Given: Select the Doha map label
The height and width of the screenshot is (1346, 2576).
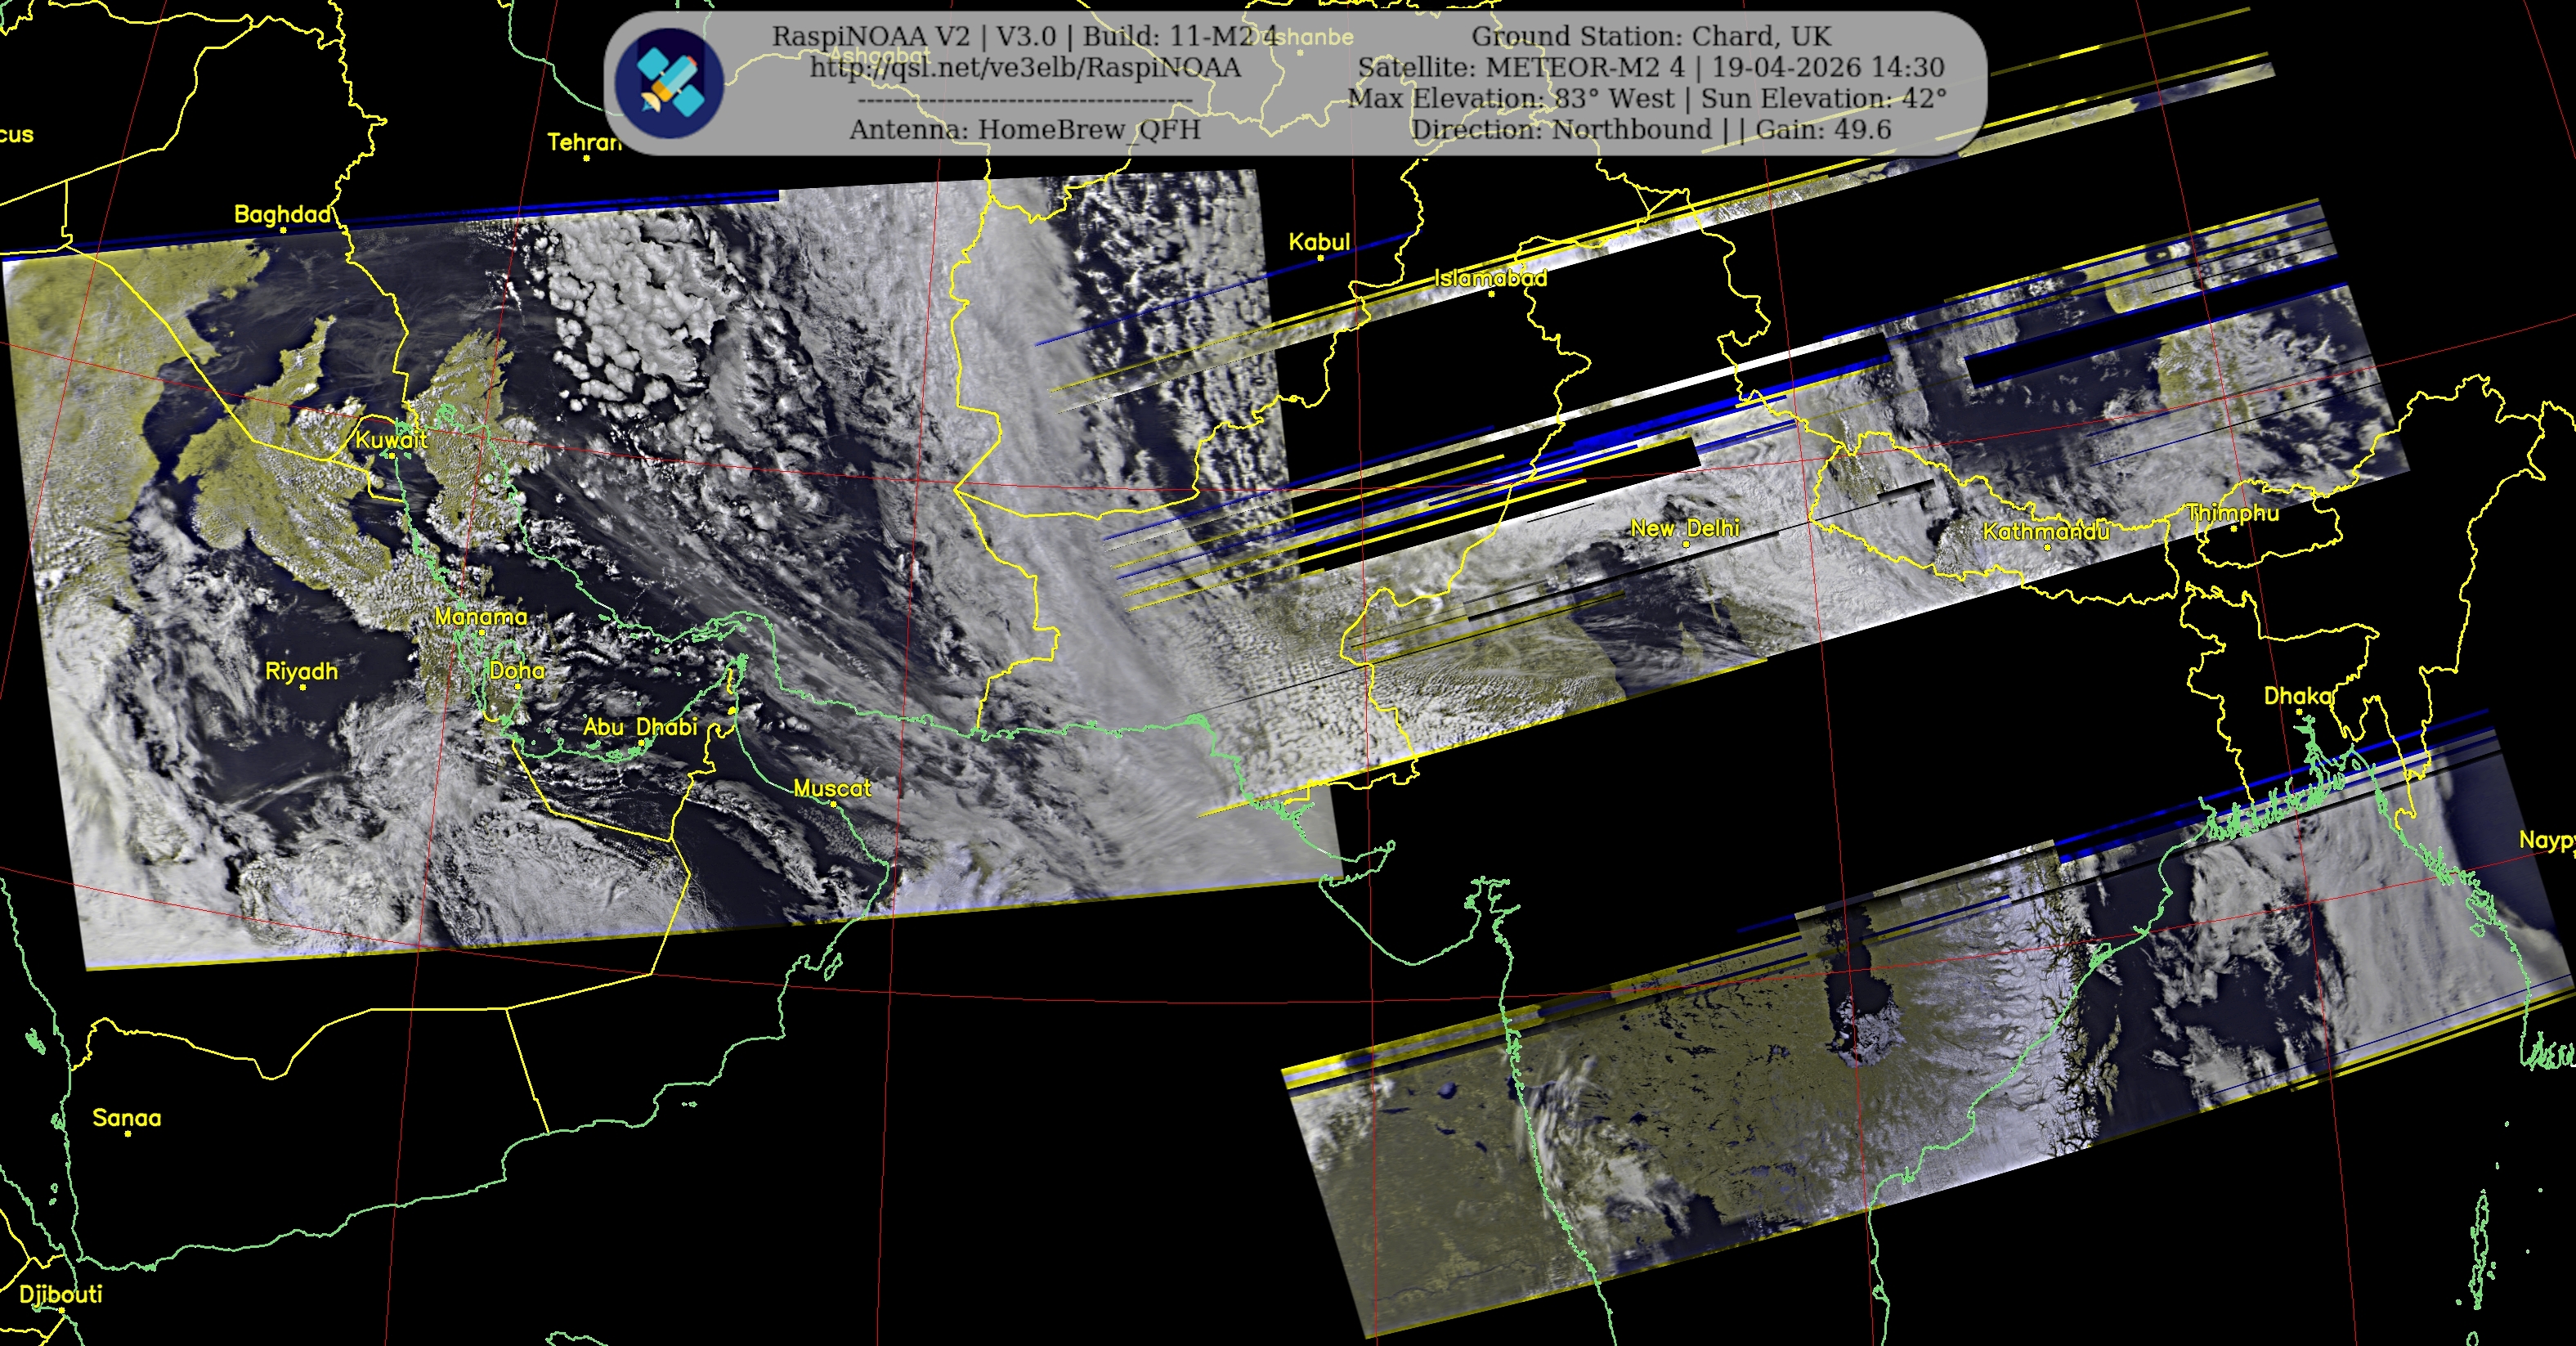Looking at the screenshot, I should (x=517, y=671).
